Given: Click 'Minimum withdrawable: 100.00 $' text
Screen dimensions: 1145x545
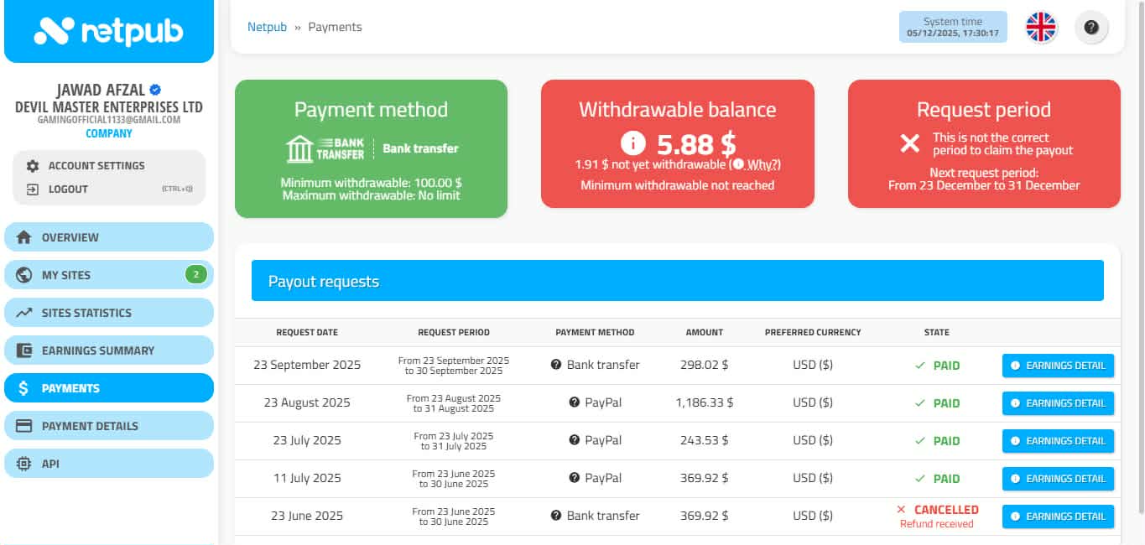Looking at the screenshot, I should tap(371, 183).
